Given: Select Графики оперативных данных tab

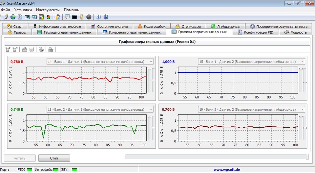Looking at the screenshot, I should pos(199,32).
